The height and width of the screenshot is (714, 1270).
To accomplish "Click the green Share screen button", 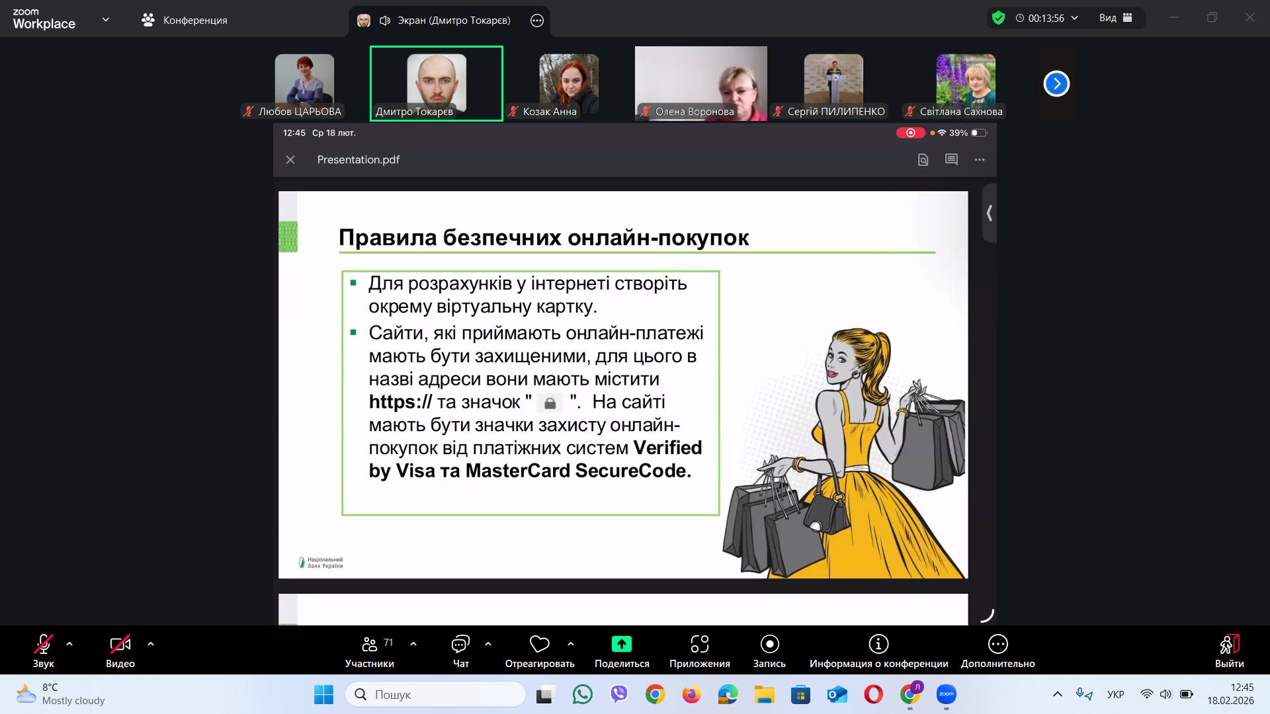I will pos(621,645).
